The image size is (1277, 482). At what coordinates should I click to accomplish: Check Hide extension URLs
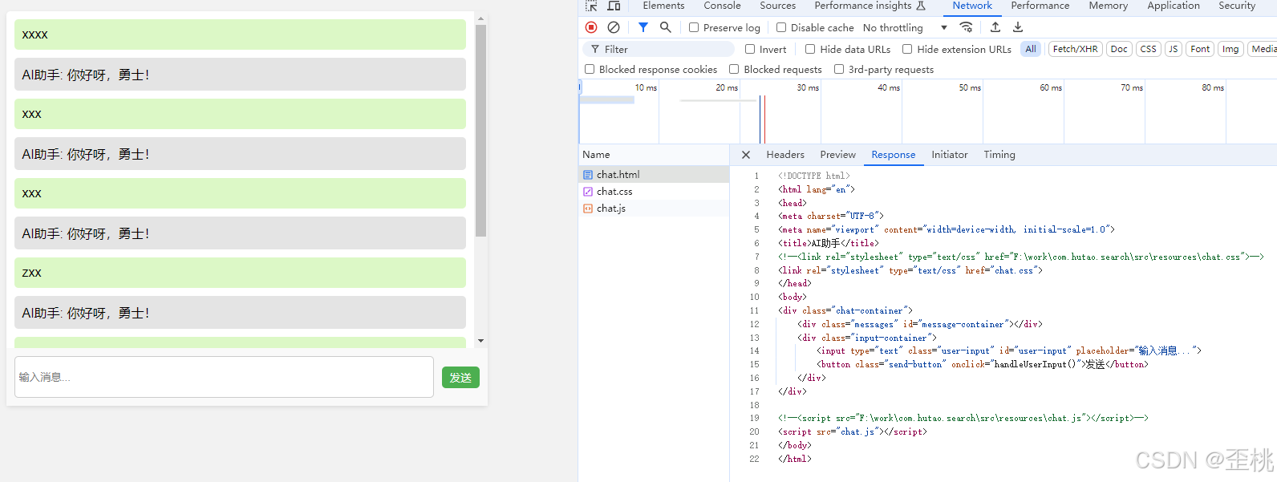point(907,49)
